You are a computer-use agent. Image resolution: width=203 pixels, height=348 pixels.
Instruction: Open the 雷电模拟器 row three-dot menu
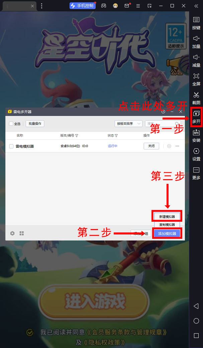177,146
